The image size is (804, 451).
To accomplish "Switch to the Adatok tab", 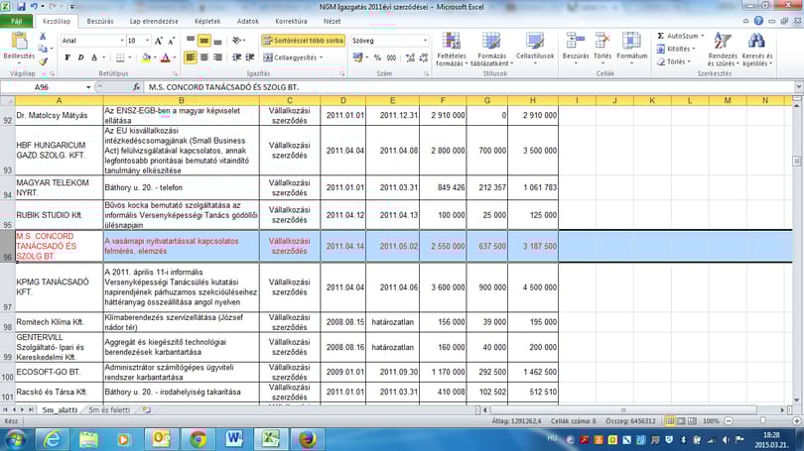I will click(248, 21).
